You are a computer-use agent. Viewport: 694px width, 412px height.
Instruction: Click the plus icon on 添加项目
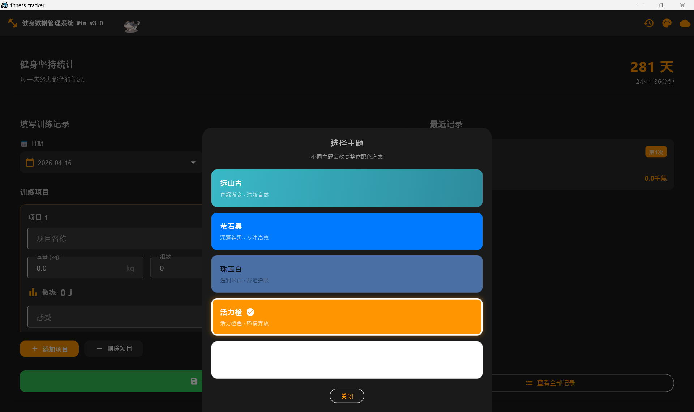35,349
